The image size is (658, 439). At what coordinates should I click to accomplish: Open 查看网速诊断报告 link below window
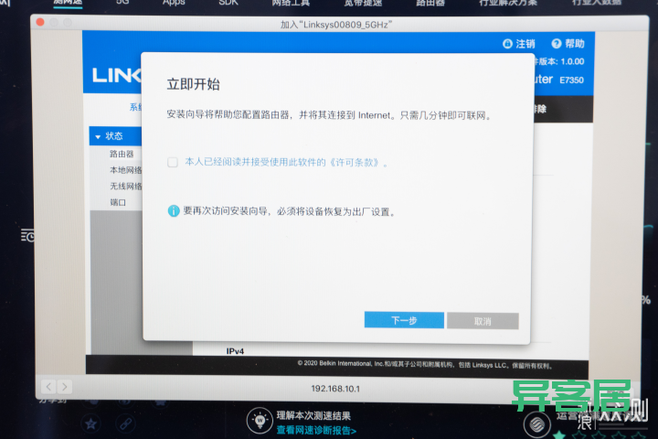coord(316,431)
